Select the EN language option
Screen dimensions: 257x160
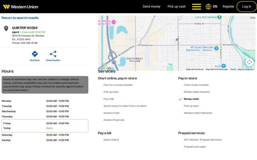click(215, 6)
